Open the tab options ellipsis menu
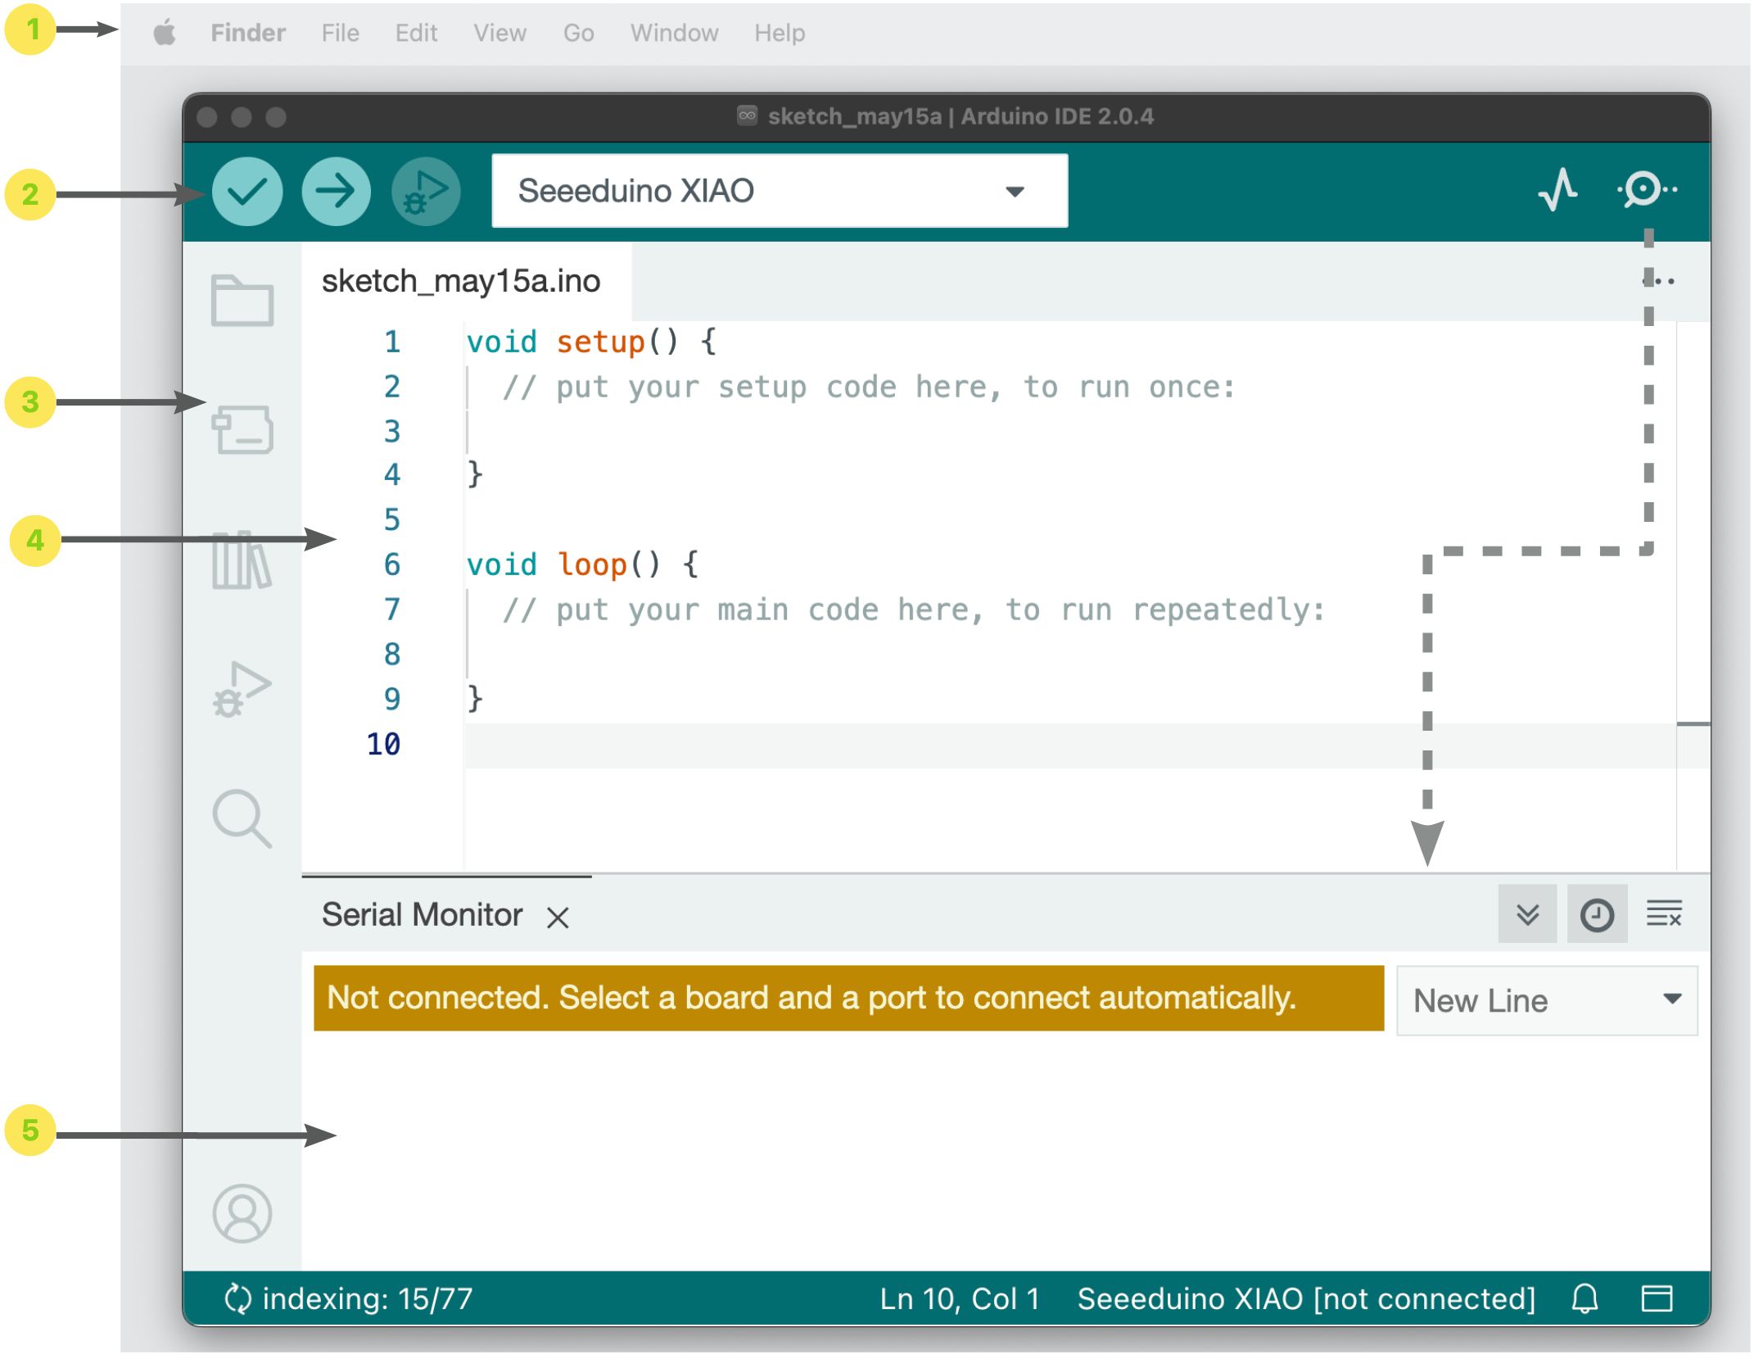 click(1660, 281)
